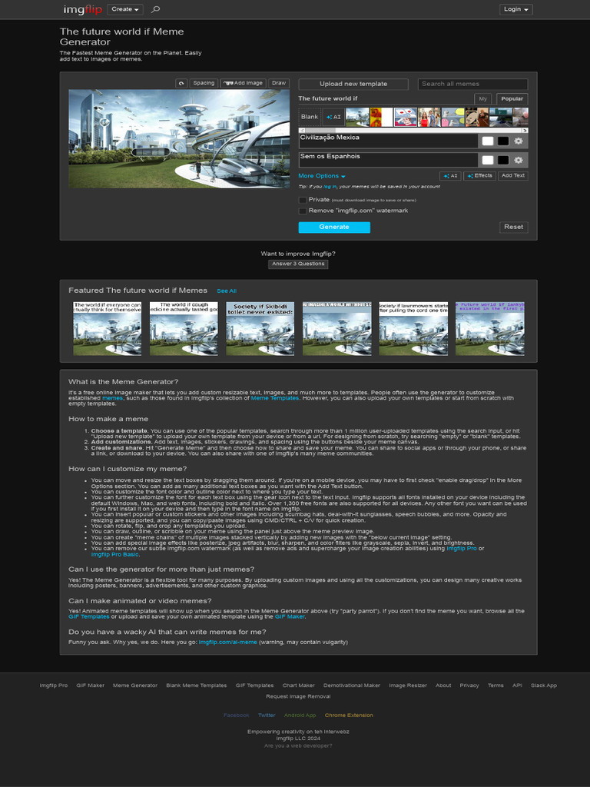Open the Login dropdown
Viewport: 590px width, 787px height.
coord(515,9)
